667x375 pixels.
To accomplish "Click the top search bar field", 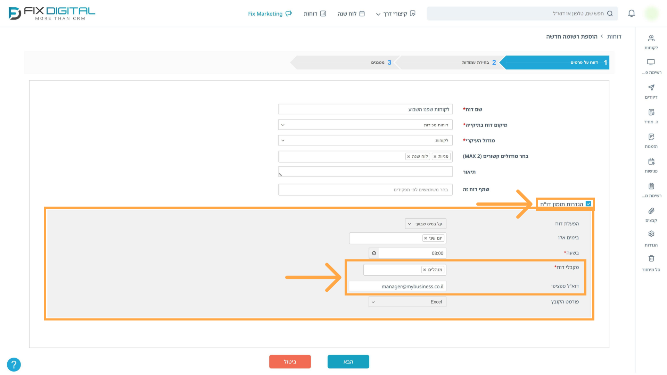I will click(x=522, y=14).
